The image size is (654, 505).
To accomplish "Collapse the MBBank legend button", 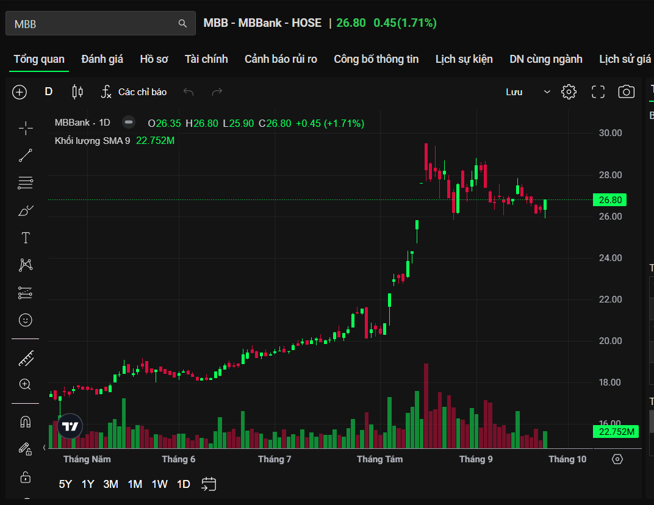I will tap(129, 122).
